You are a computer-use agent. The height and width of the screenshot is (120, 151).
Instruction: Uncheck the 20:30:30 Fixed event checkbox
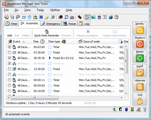9,58
